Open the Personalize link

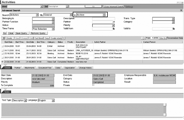pyautogui.click(x=172, y=38)
